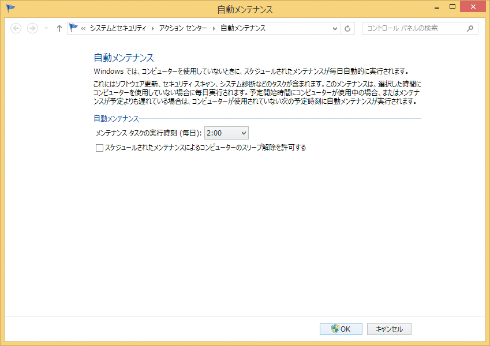Image resolution: width=490 pixels, height=346 pixels.
Task: Click メンテナンス タスクの実行時刻 (毎日) label
Action: (148, 133)
